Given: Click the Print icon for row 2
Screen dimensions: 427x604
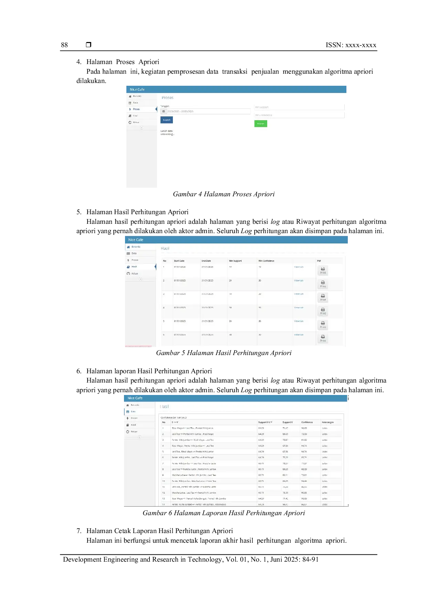Looking at the screenshot, I should pos(323,284).
